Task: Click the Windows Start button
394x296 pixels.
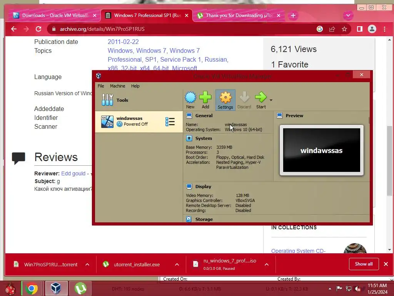Action: (x=10, y=288)
